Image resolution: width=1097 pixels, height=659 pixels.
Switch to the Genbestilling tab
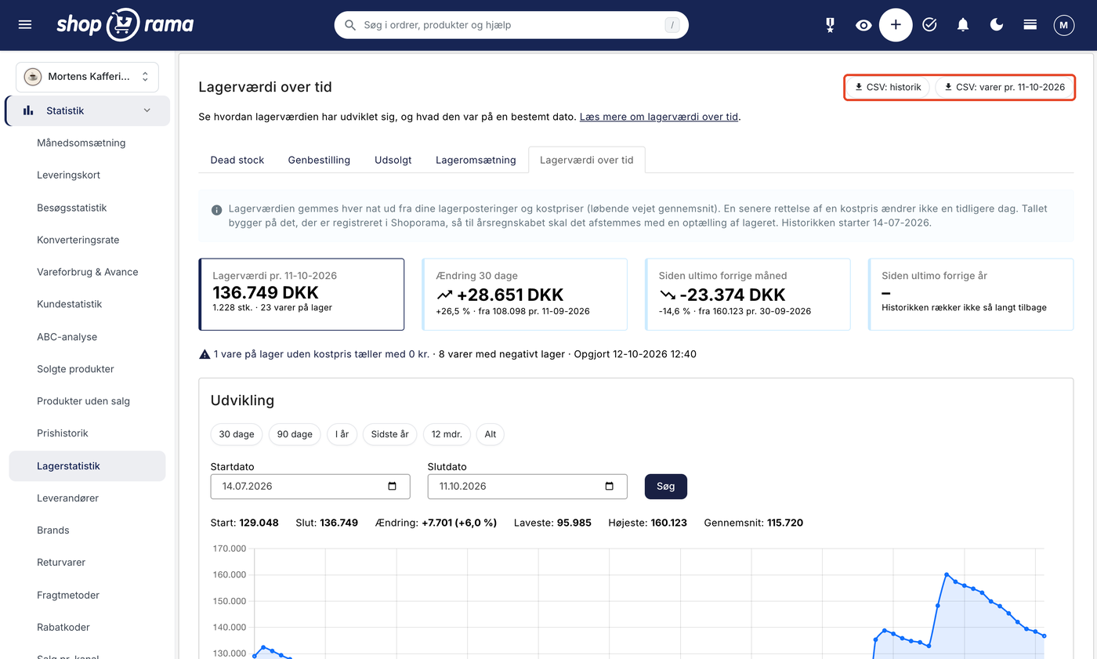click(319, 160)
